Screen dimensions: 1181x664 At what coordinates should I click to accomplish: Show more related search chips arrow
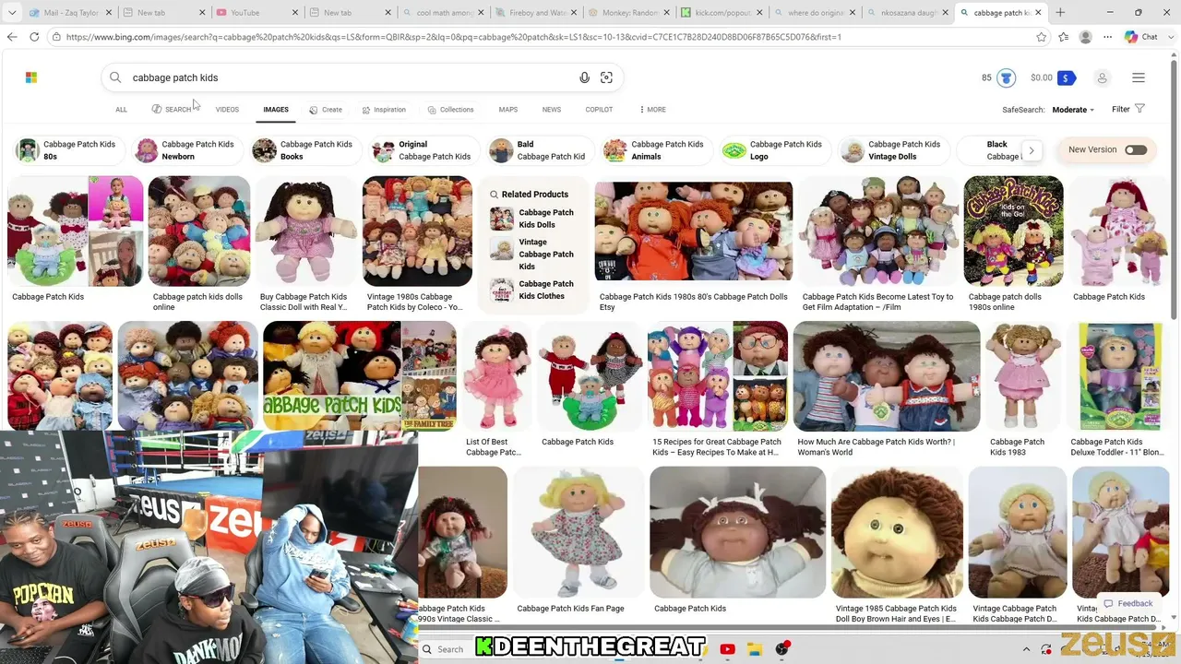pyautogui.click(x=1032, y=150)
